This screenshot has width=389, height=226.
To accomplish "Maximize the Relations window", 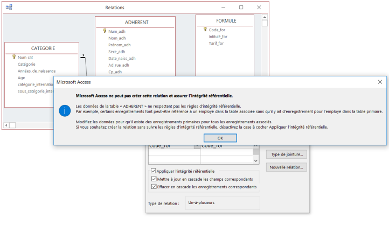I will [241, 8].
